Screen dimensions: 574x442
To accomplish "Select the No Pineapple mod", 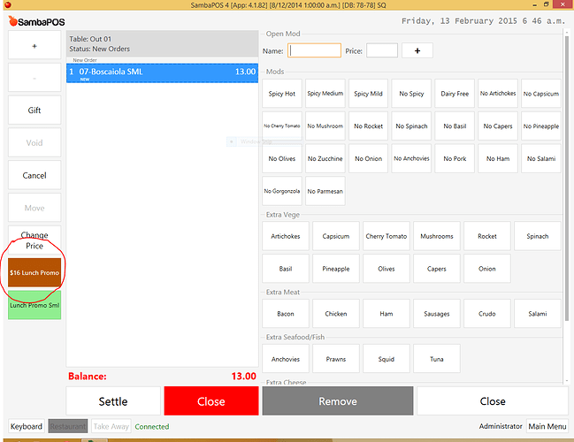I will (x=541, y=126).
